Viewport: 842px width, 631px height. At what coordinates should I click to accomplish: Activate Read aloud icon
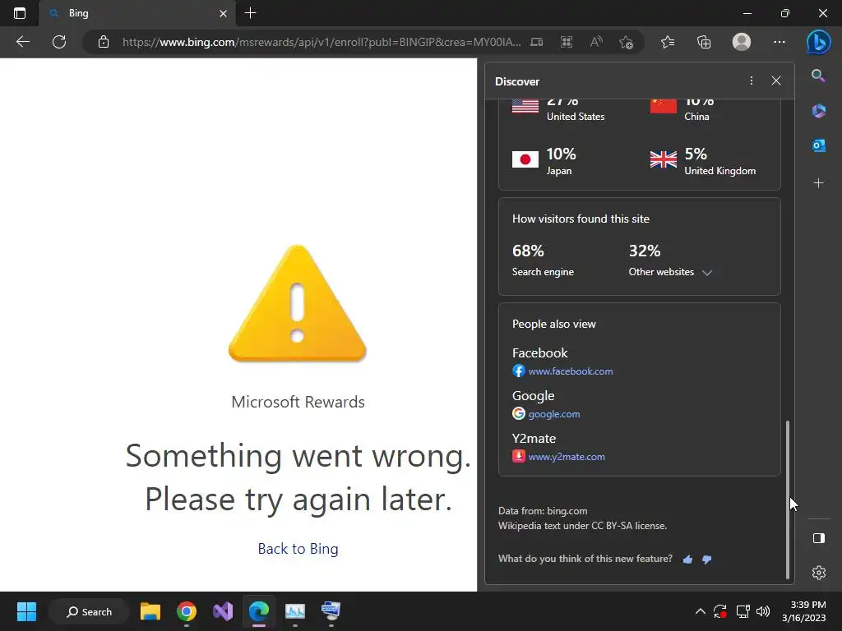point(596,42)
